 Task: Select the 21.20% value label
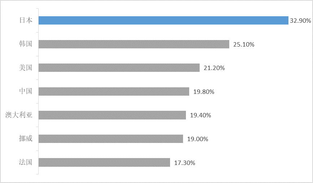pos(214,68)
